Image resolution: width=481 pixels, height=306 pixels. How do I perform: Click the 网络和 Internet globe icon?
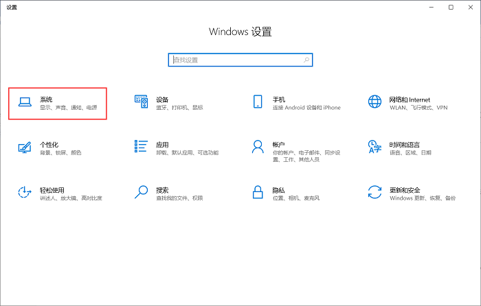point(374,102)
